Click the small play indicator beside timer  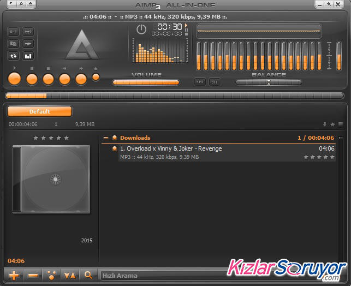(x=186, y=26)
